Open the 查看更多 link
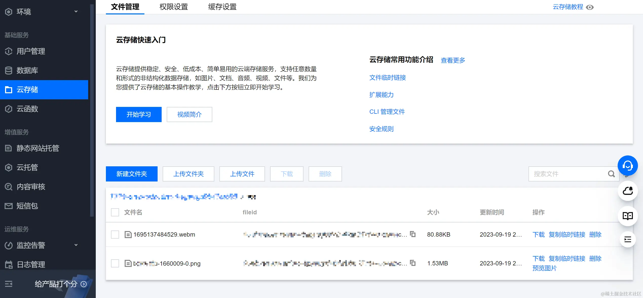Screen dimensions: 643x298 click(453, 60)
